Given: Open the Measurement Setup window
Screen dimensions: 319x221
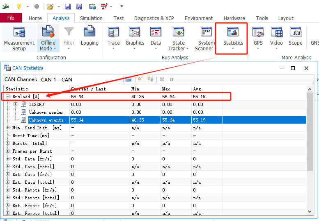Looking at the screenshot, I should click(x=19, y=38).
